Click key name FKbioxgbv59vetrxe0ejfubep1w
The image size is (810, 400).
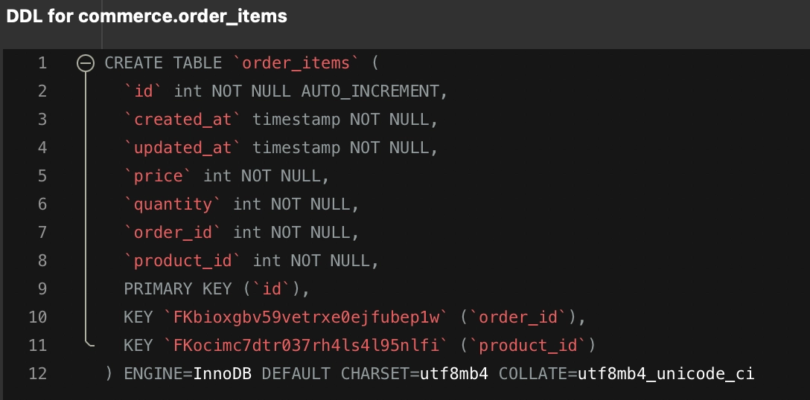coord(307,317)
